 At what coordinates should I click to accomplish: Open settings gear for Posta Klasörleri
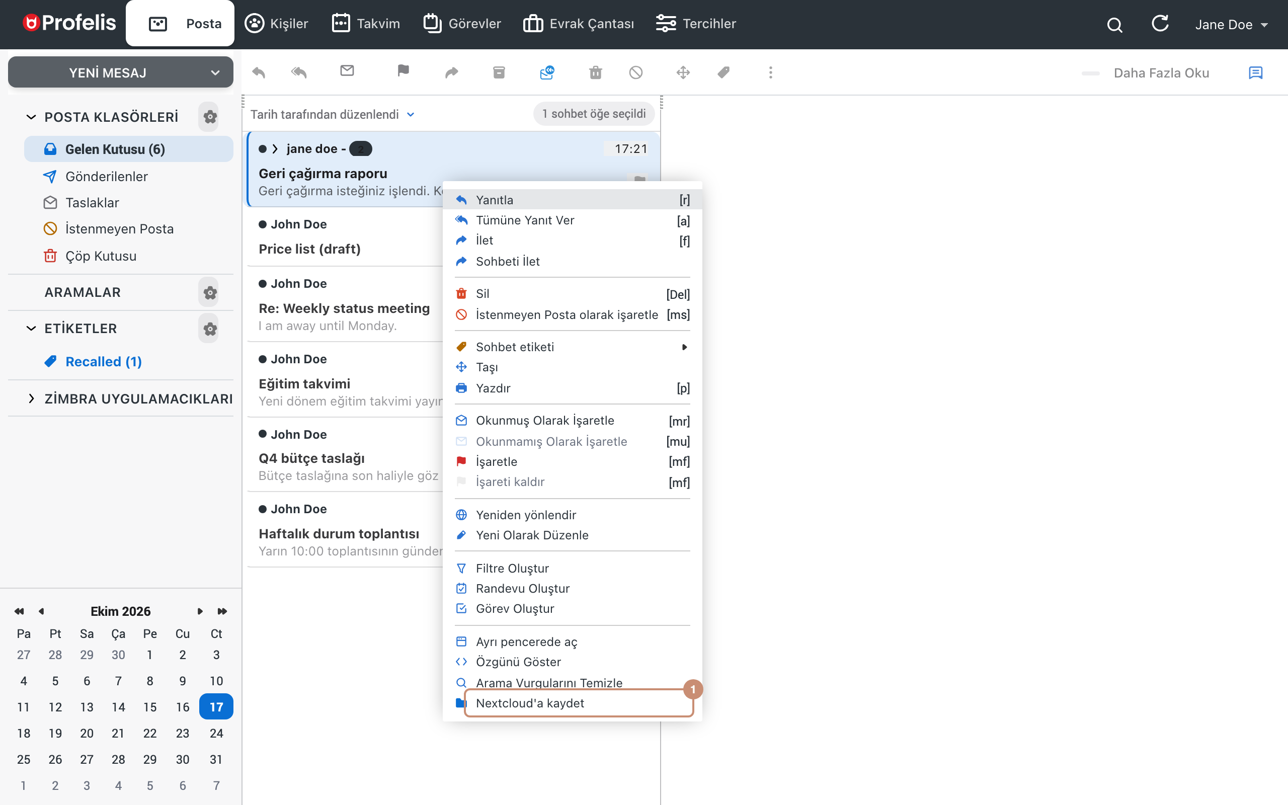[210, 117]
